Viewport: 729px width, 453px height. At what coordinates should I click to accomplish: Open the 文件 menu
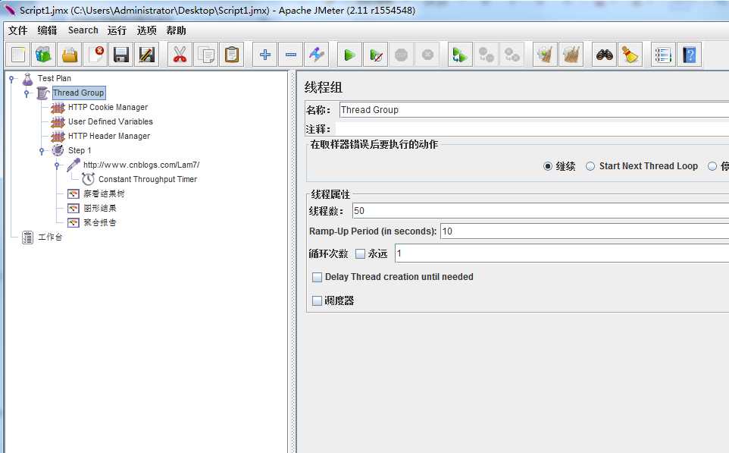click(x=17, y=30)
